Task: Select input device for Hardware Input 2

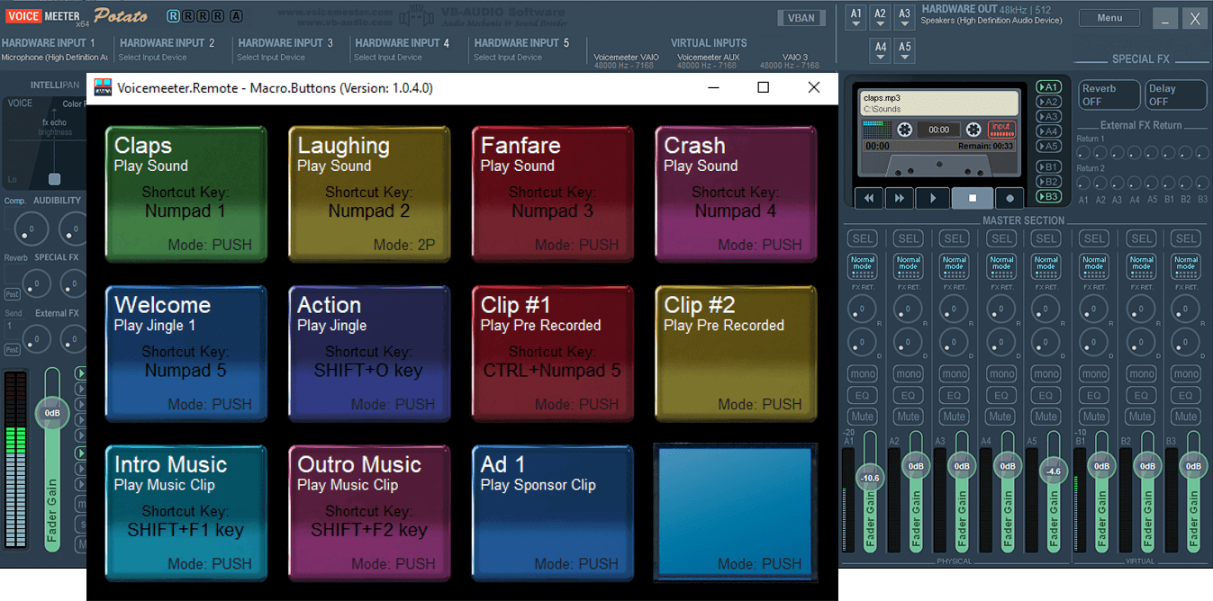Action: [153, 58]
